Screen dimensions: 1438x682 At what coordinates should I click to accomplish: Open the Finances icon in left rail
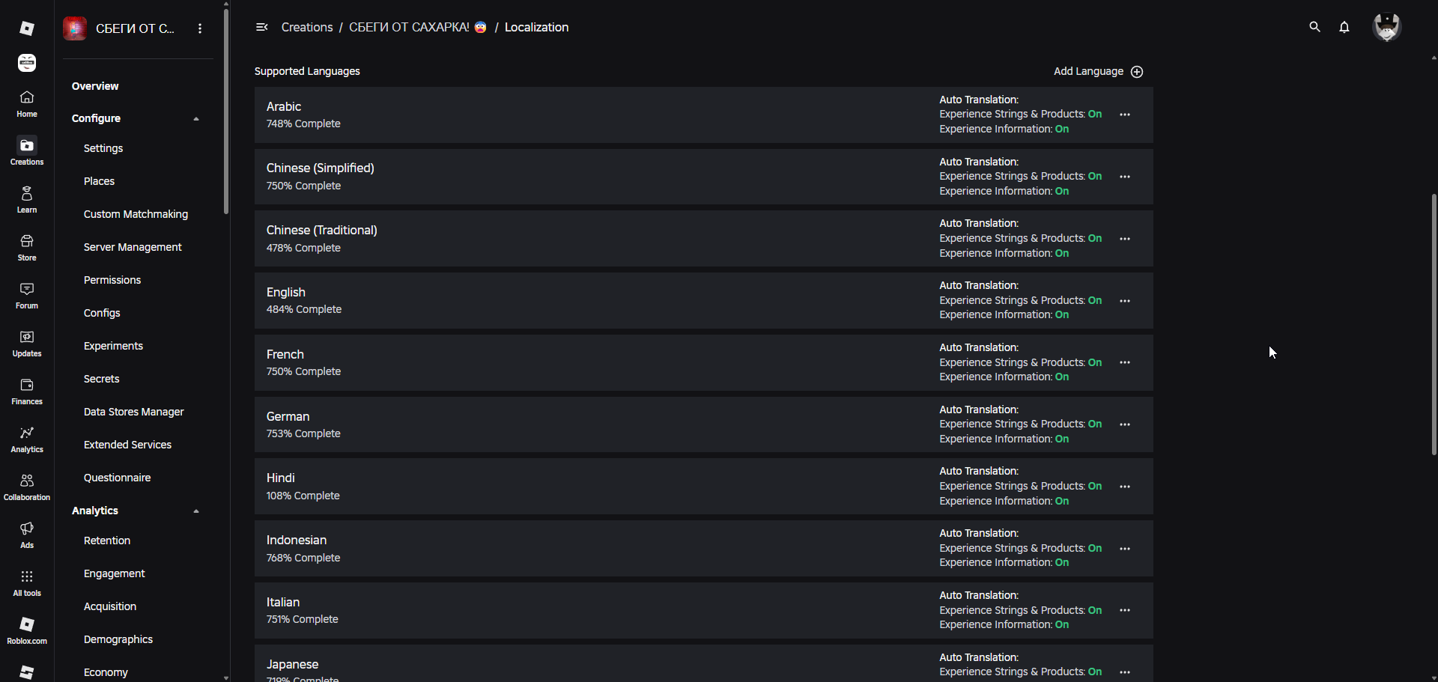(x=27, y=391)
